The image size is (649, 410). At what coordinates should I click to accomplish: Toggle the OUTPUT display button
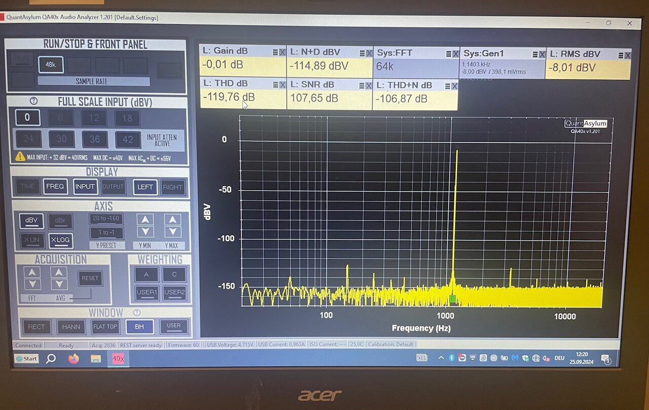tap(113, 187)
